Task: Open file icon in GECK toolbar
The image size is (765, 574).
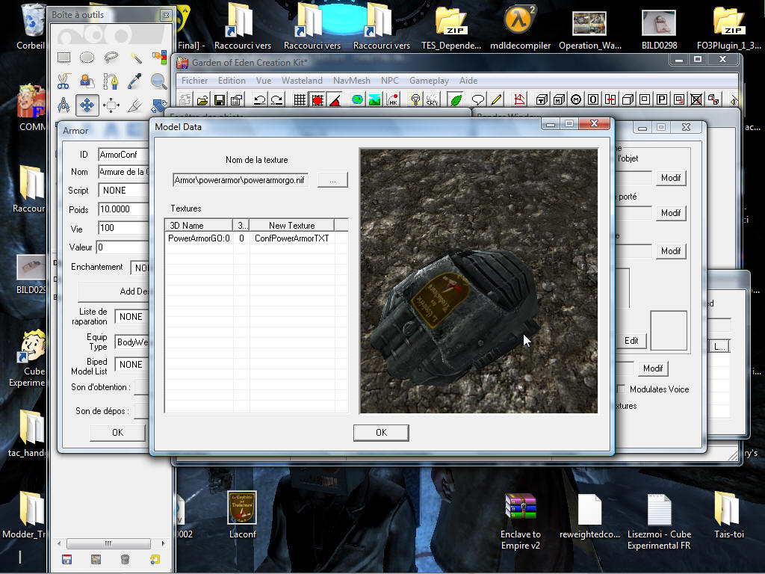Action: pyautogui.click(x=202, y=100)
